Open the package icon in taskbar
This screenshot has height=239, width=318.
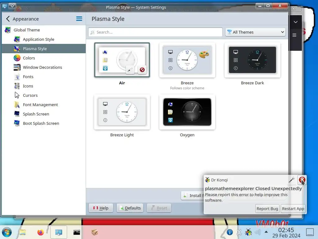coord(95,232)
